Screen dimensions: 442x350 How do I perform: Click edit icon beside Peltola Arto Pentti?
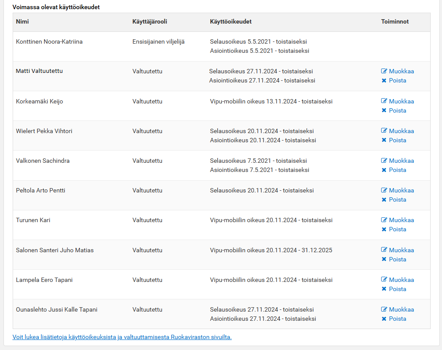click(x=384, y=190)
